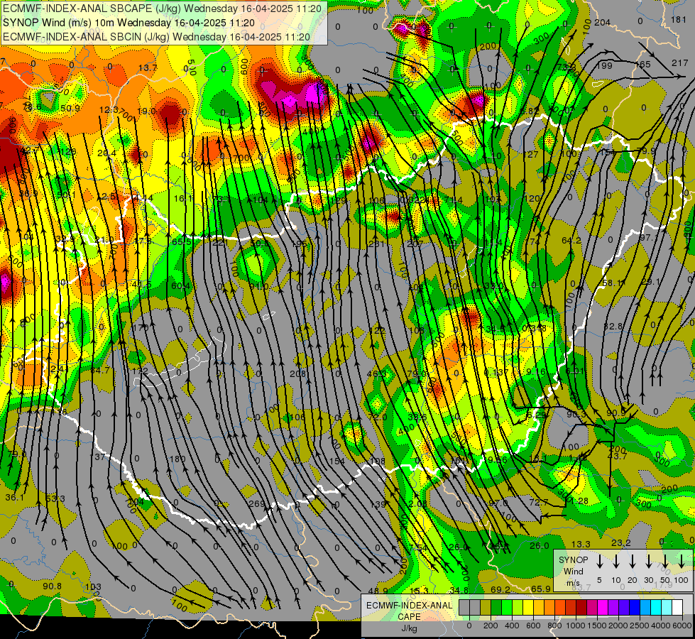The width and height of the screenshot is (695, 639).
Task: Click the map value 180
Action: [177, 459]
